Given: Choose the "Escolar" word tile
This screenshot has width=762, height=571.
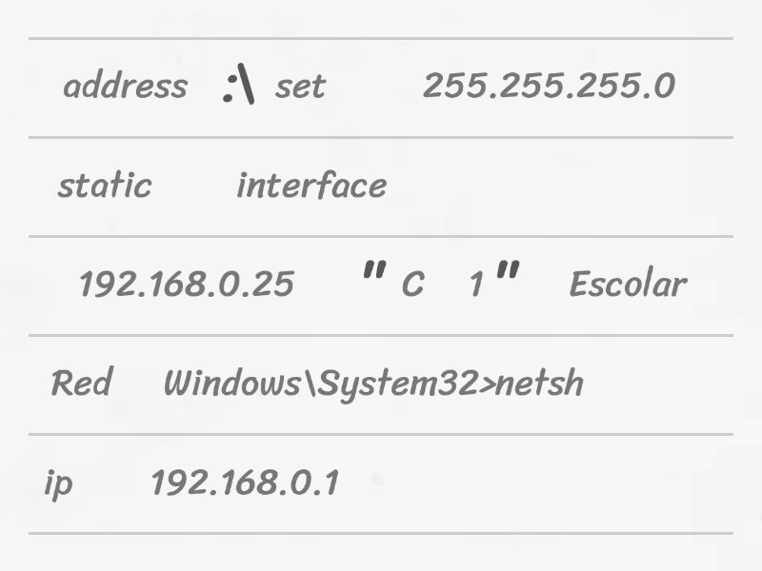Looking at the screenshot, I should click(627, 285).
